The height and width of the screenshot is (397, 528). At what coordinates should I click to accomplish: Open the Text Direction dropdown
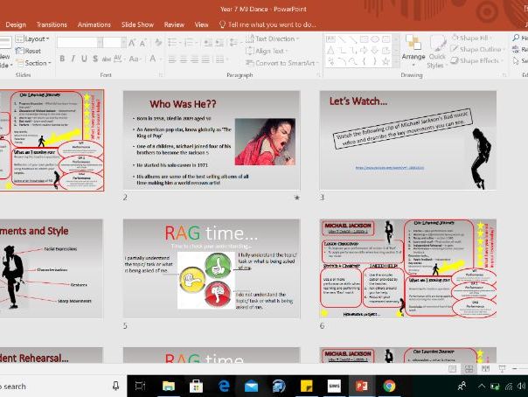point(273,38)
